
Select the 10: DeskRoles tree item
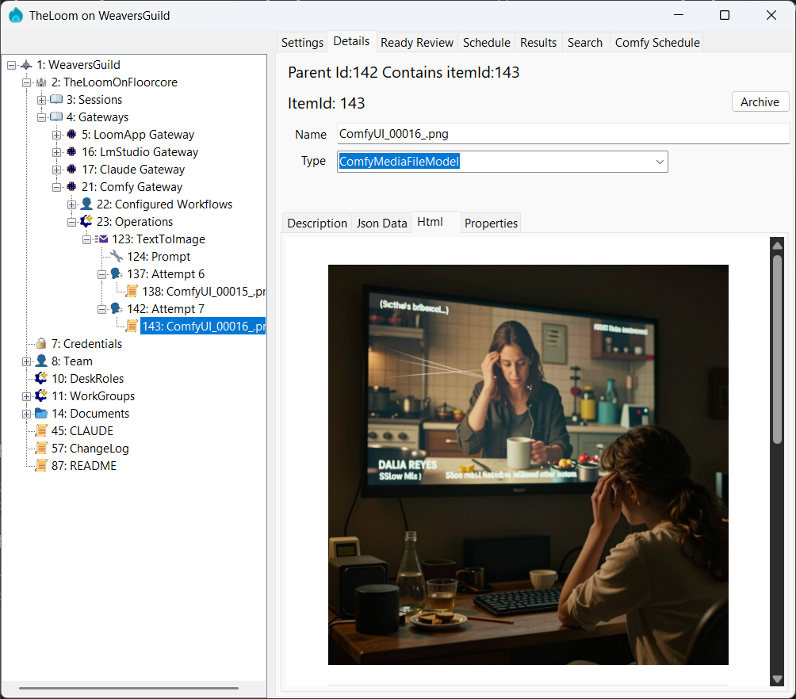coord(87,379)
